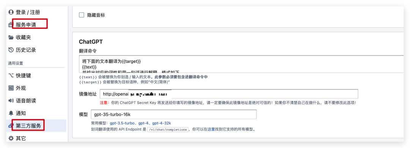Viewport: 410px width, 148px height.
Task: Click the 通用设置 section label
Action: coord(16,63)
